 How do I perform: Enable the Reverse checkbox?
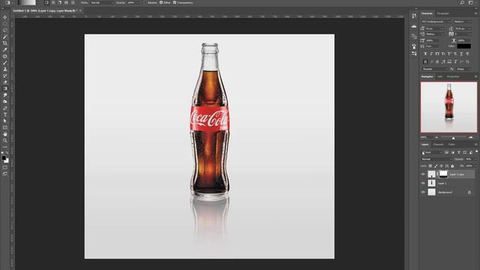tap(145, 2)
